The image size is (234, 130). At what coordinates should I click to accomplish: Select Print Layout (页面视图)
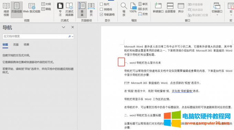17,10
